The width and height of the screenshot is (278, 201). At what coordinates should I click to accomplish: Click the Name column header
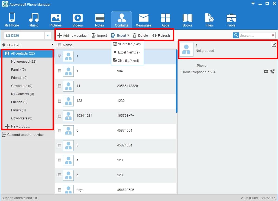pos(67,45)
